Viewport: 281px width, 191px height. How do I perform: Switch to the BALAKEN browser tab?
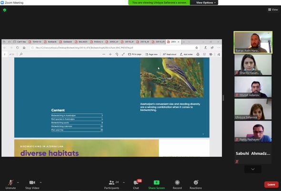click(x=81, y=42)
